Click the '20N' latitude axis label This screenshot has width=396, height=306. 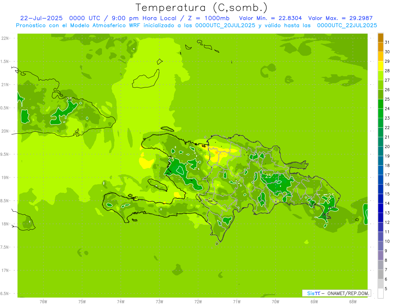(x=5, y=131)
